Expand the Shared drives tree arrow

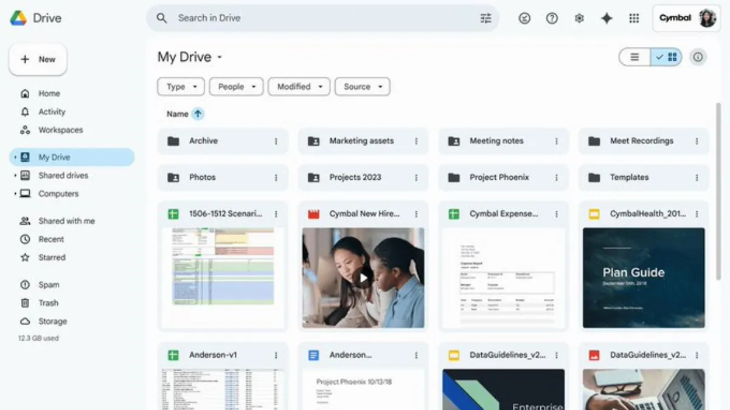15,176
